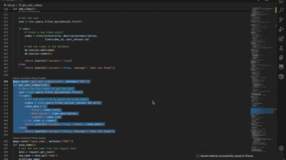Click the "'videos': video_data" return on line 481

(x=64, y=124)
